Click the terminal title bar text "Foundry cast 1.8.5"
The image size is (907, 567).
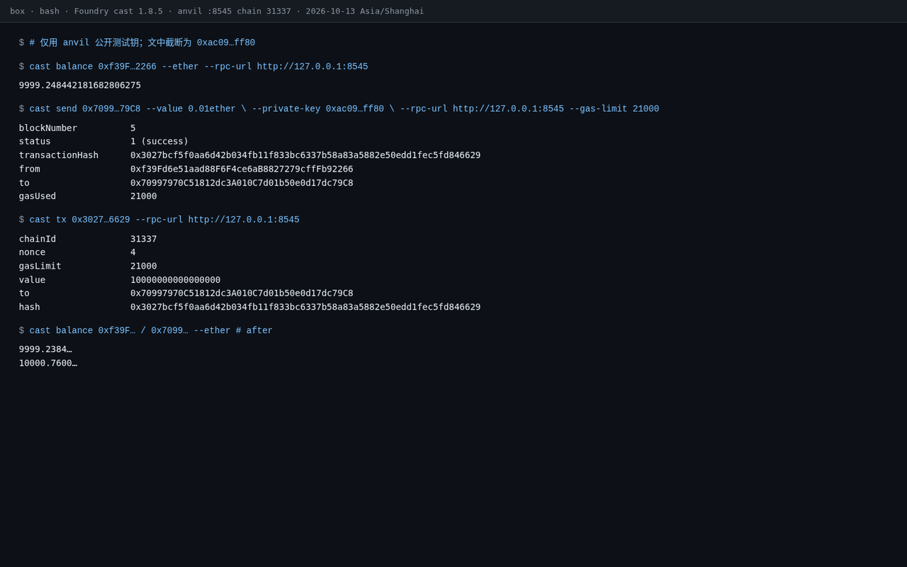click(118, 11)
